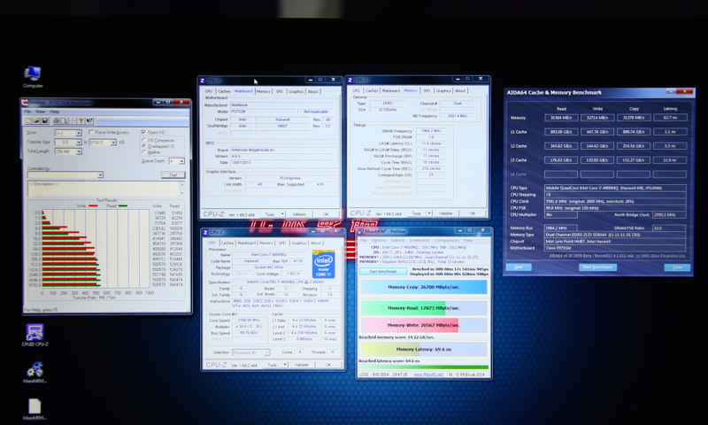
Task: Click OK in CPU-Z Memory window
Action: pyautogui.click(x=473, y=213)
